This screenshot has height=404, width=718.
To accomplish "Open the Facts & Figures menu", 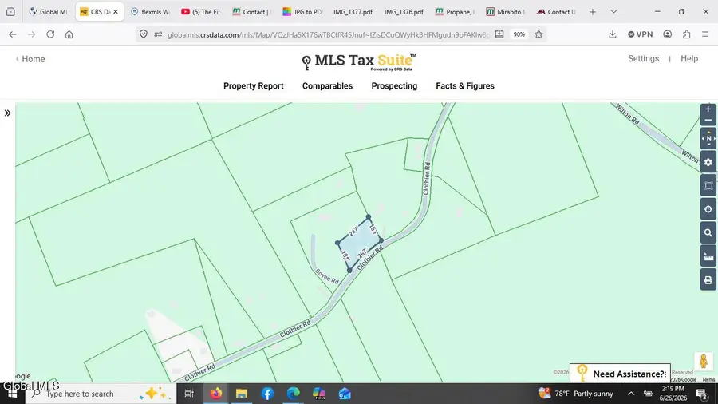I will click(x=465, y=86).
